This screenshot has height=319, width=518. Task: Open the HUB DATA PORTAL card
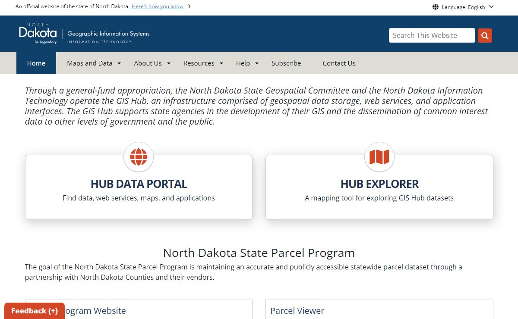pos(139,187)
